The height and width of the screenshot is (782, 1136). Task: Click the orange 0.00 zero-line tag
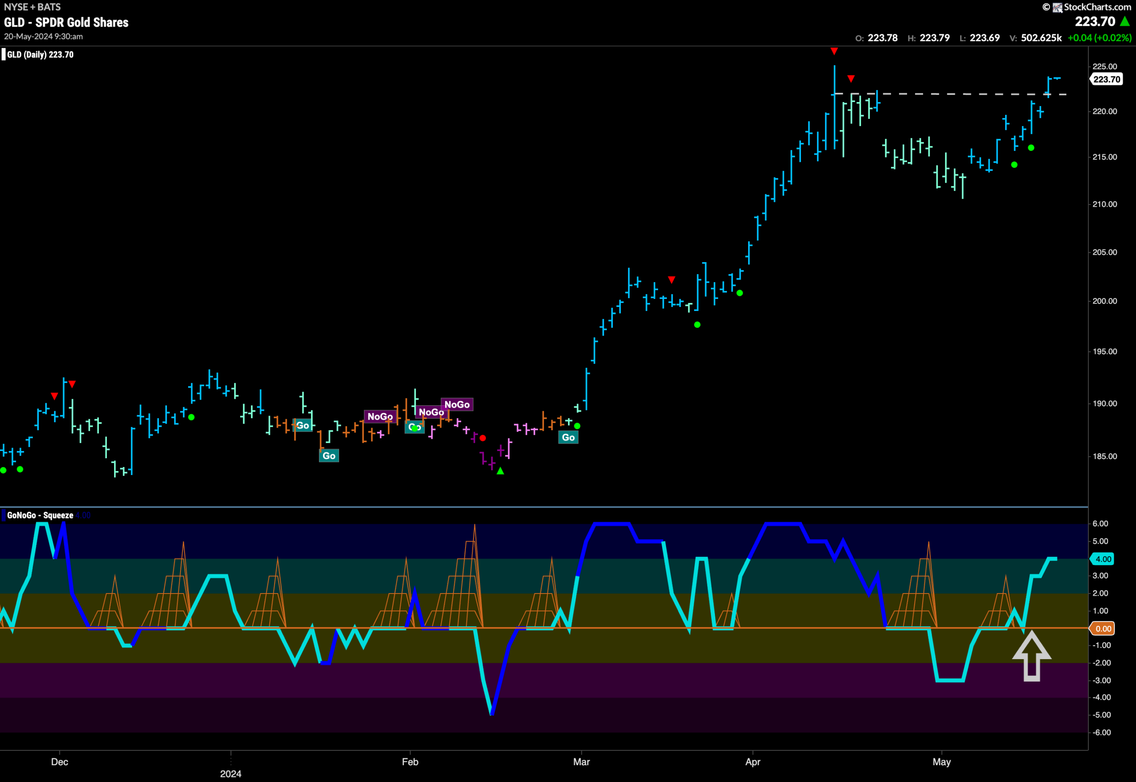(x=1102, y=629)
